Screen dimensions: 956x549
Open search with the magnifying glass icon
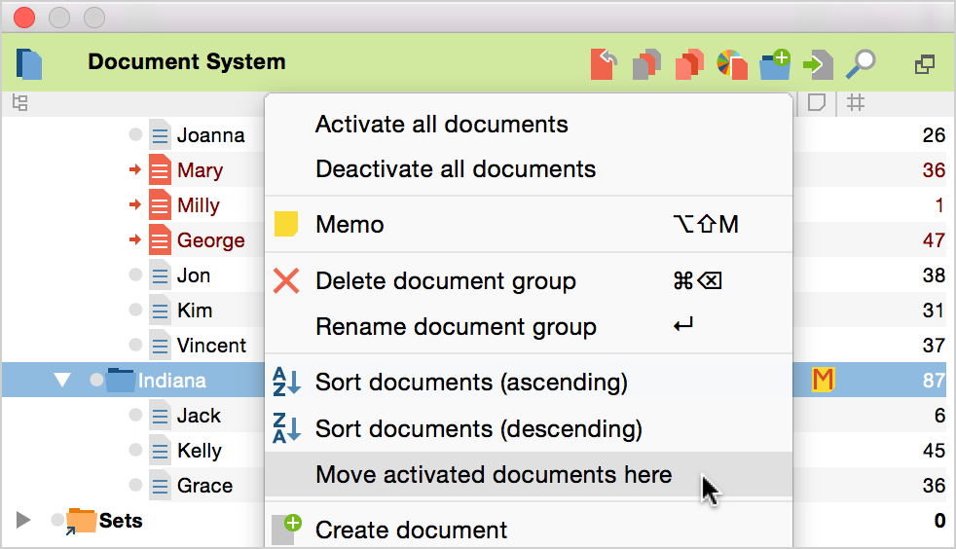click(860, 64)
